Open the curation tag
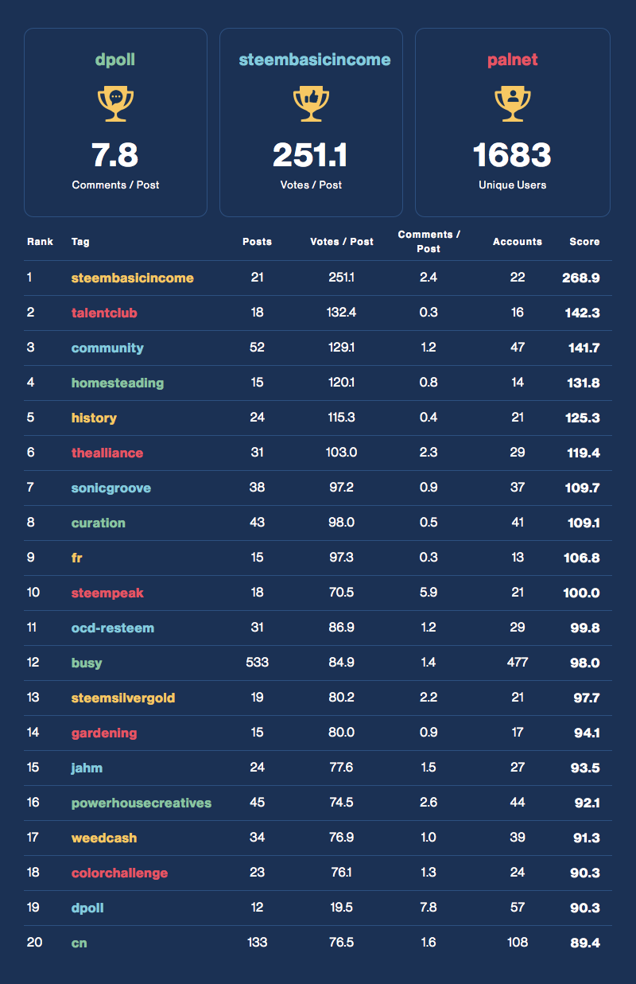The image size is (636, 984). [x=99, y=523]
